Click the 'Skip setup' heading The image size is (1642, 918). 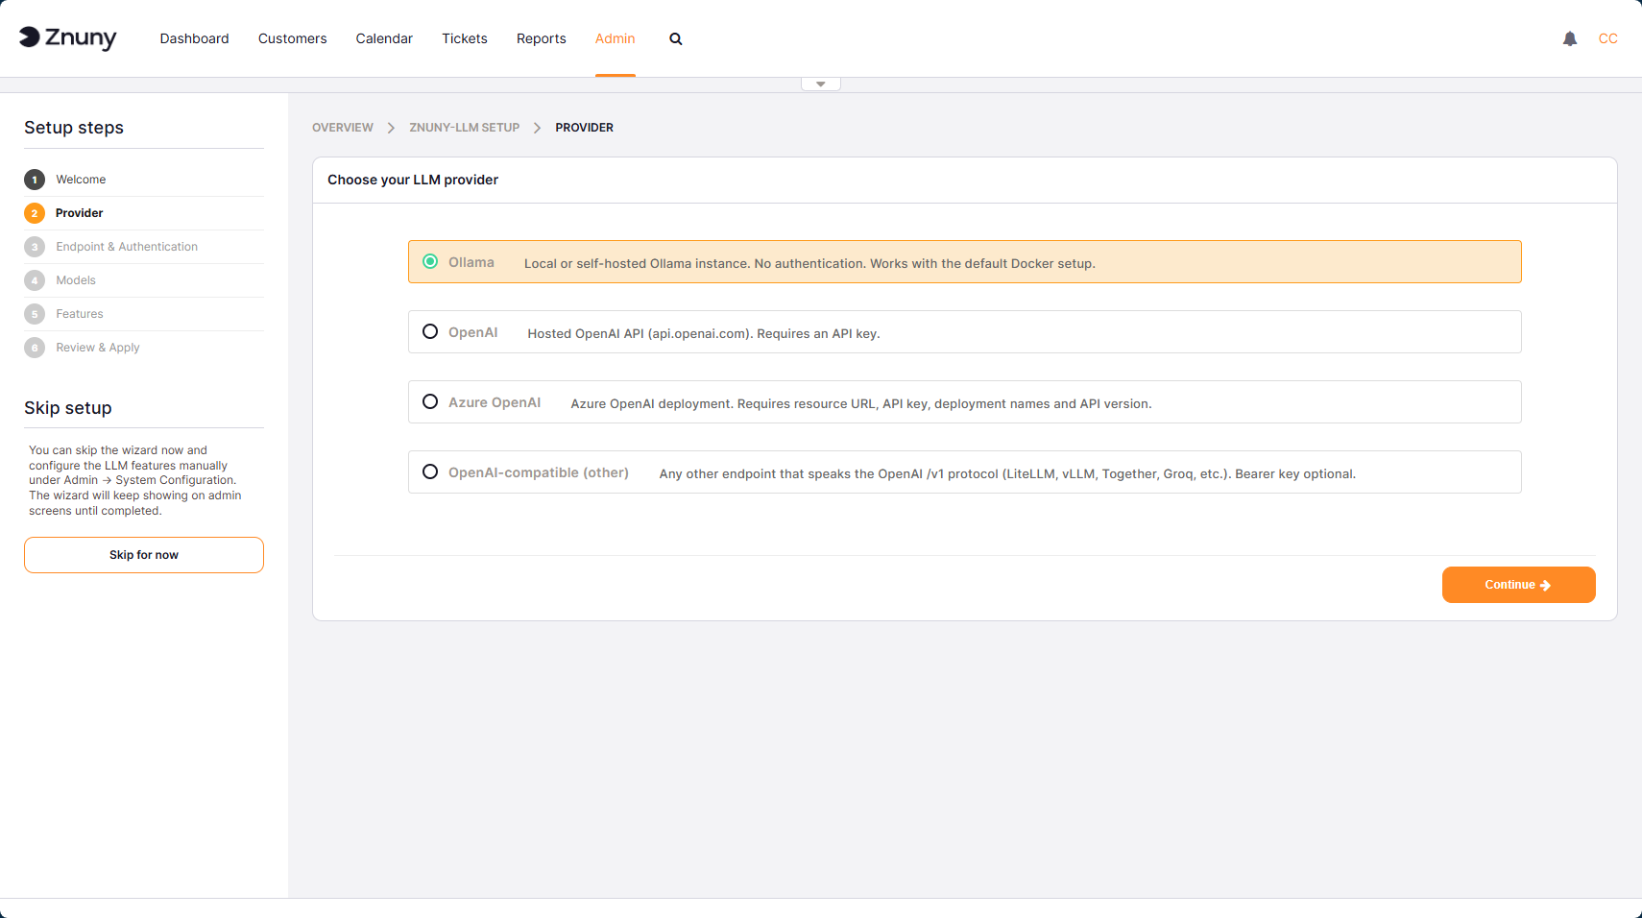(x=68, y=408)
